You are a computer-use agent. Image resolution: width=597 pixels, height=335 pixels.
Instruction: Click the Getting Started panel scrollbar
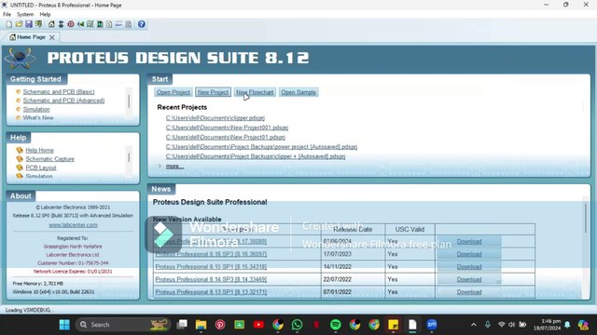pos(129,101)
